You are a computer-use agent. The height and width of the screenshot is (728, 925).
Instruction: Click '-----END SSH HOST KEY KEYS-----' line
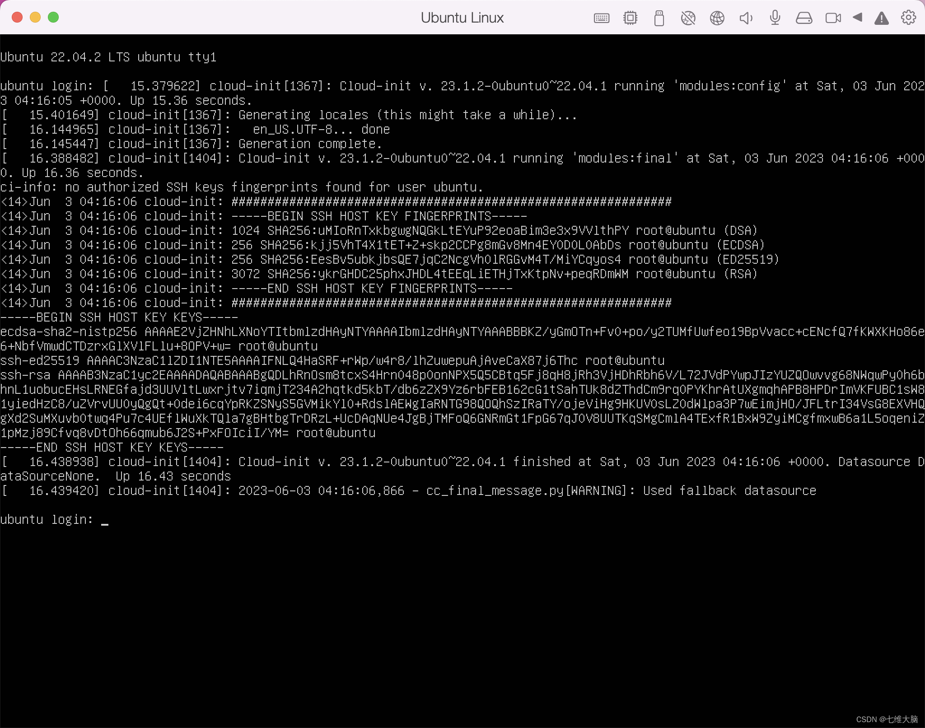coord(112,448)
